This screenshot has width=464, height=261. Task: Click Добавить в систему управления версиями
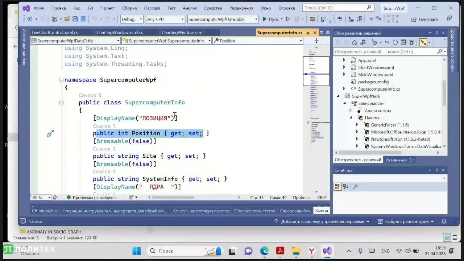coord(322,221)
